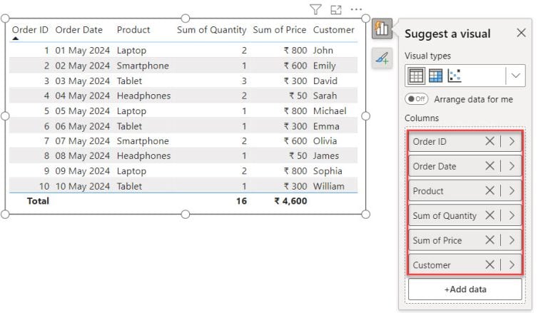Sort by the Order Date column header

(79, 30)
